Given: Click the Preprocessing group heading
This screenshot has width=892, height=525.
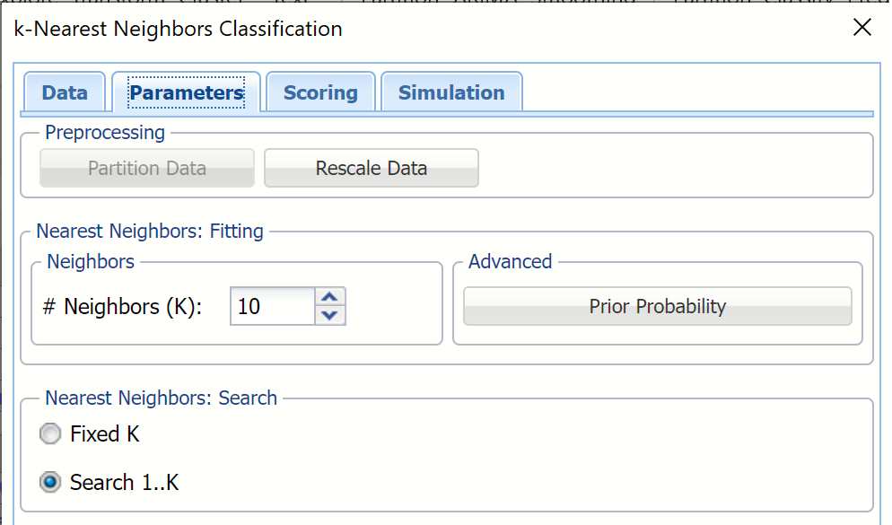Looking at the screenshot, I should 105,133.
